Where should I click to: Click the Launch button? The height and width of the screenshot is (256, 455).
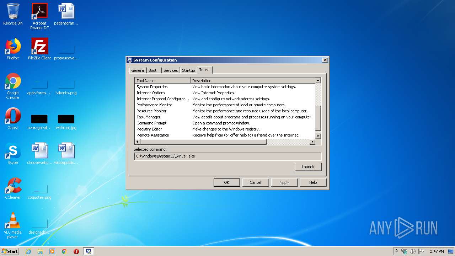coord(308,167)
